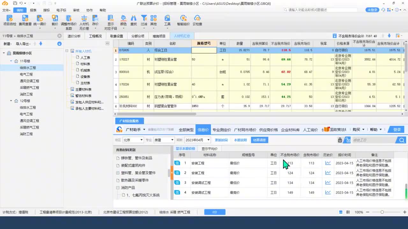Screen dimensions: 408x229
Task: Click the 云检查 cloud check icon
Action: (x=197, y=18)
